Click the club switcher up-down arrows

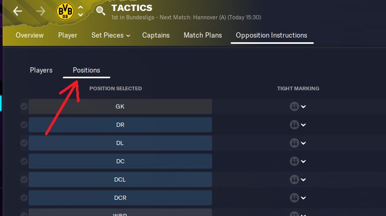81,11
